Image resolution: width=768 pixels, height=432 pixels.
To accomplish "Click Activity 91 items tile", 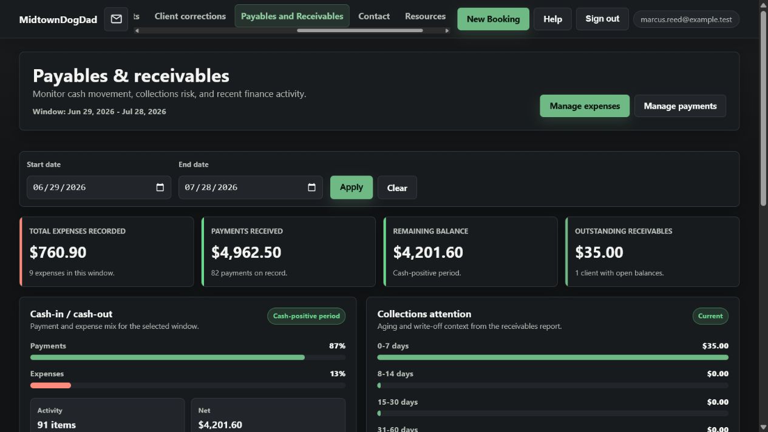I will pos(107,415).
